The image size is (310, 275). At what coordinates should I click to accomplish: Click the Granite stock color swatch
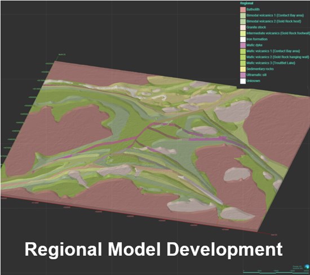click(243, 27)
